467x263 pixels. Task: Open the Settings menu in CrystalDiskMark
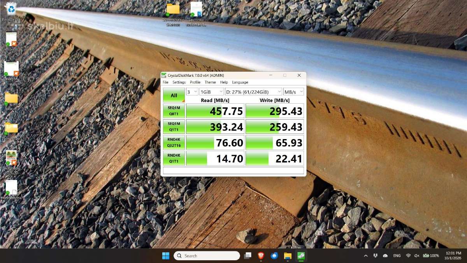click(179, 82)
